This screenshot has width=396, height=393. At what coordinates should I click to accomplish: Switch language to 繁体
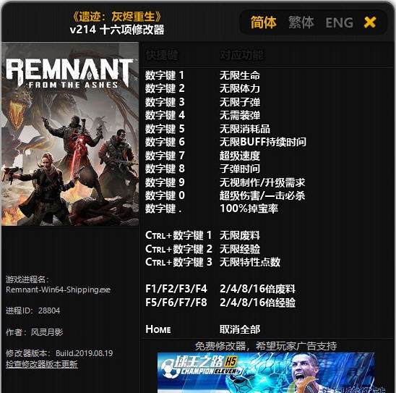point(301,22)
